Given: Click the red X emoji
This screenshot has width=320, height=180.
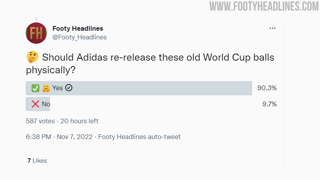Looking at the screenshot, I should tap(35, 104).
